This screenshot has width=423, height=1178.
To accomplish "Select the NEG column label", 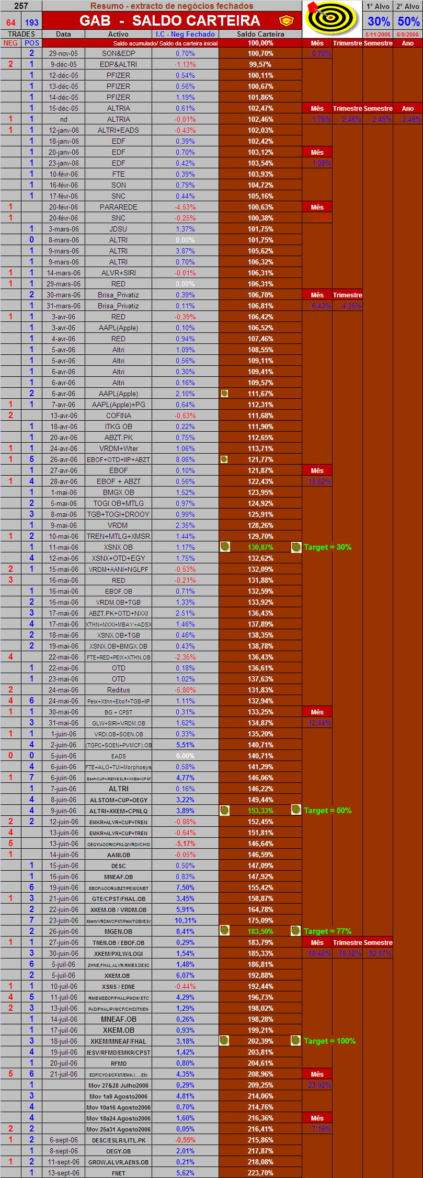I will [x=10, y=43].
